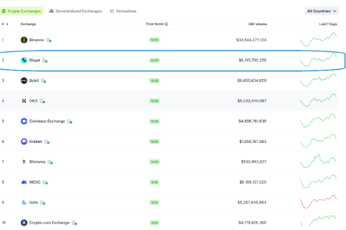Open the OKX exchange link
The height and width of the screenshot is (230, 346).
(x=33, y=101)
